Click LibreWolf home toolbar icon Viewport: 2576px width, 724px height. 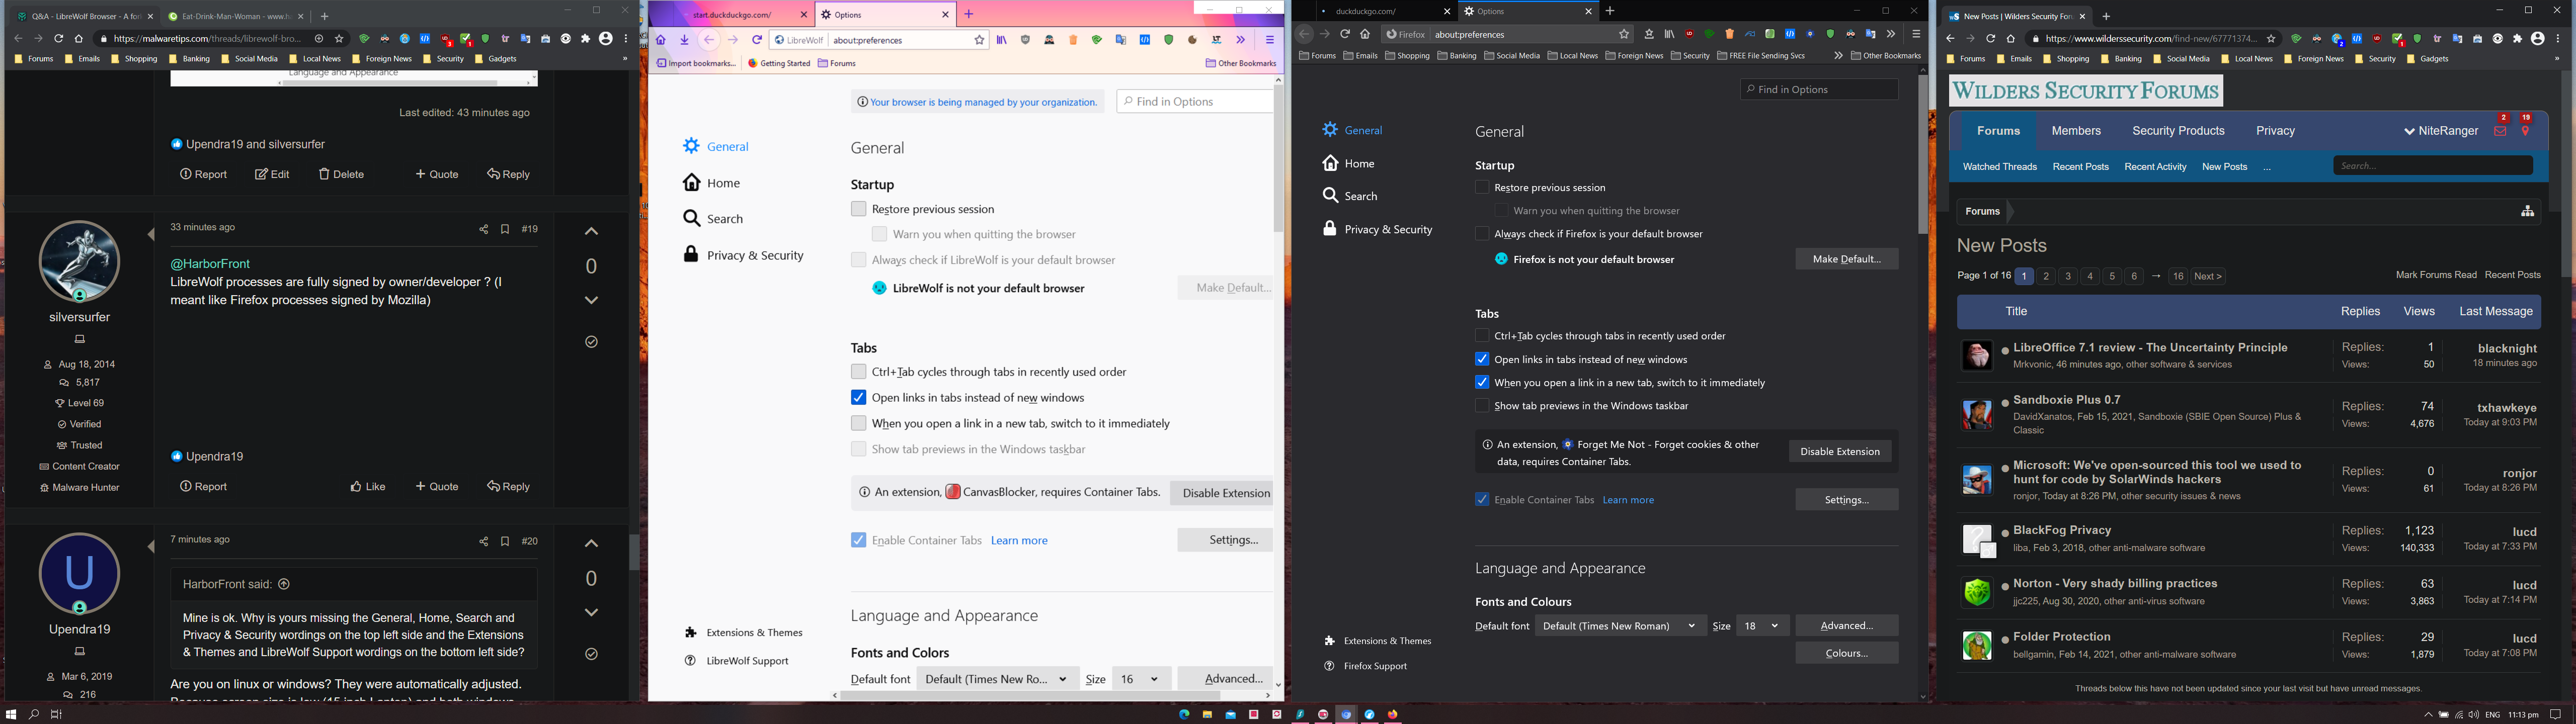coord(661,40)
